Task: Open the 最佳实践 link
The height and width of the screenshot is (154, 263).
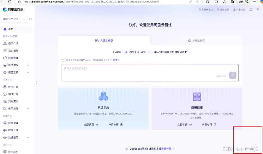Action: pyautogui.click(x=223, y=10)
